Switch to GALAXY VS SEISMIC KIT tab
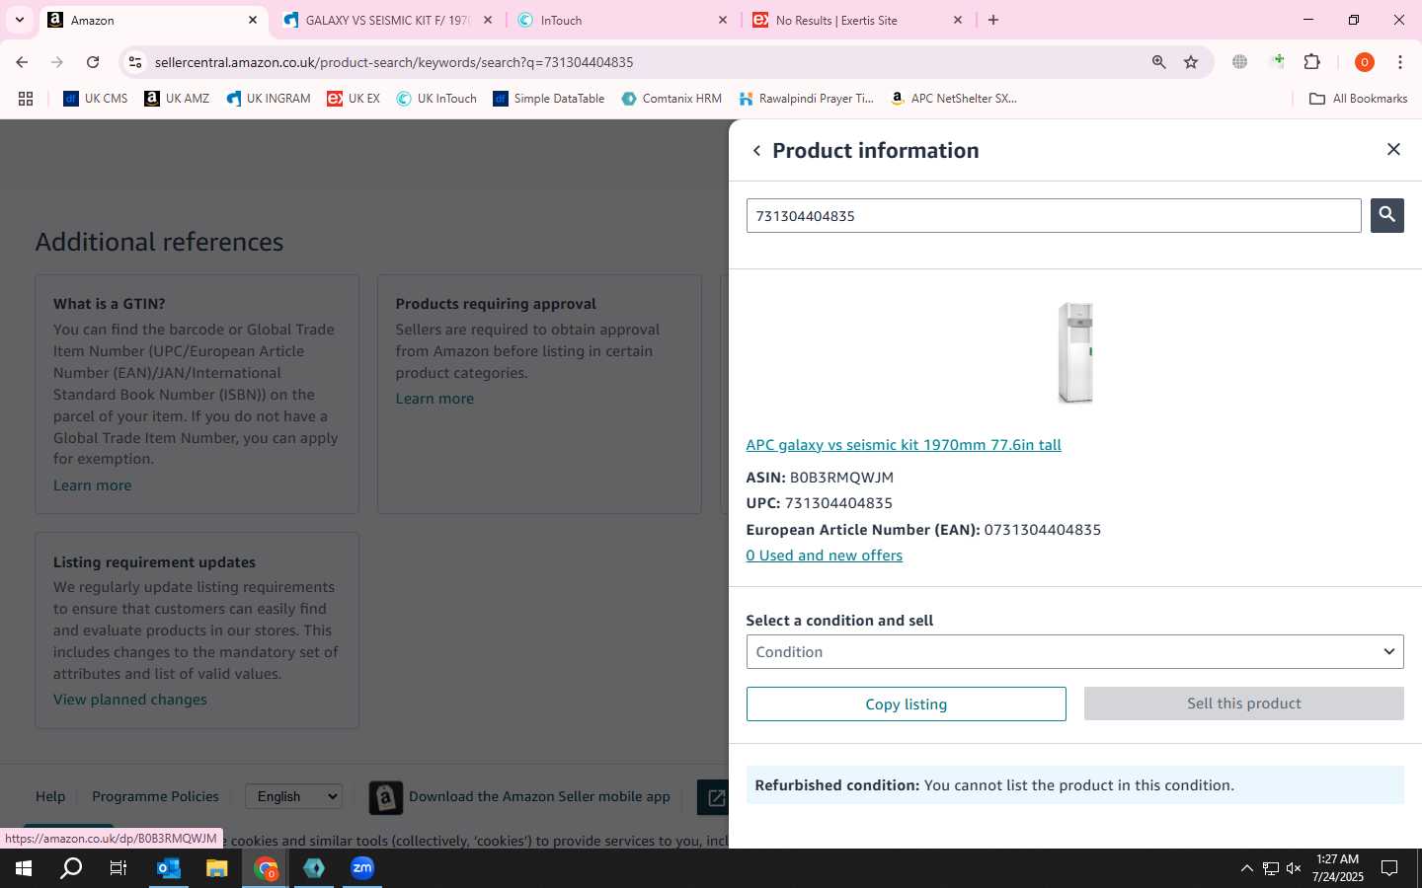 tap(385, 20)
